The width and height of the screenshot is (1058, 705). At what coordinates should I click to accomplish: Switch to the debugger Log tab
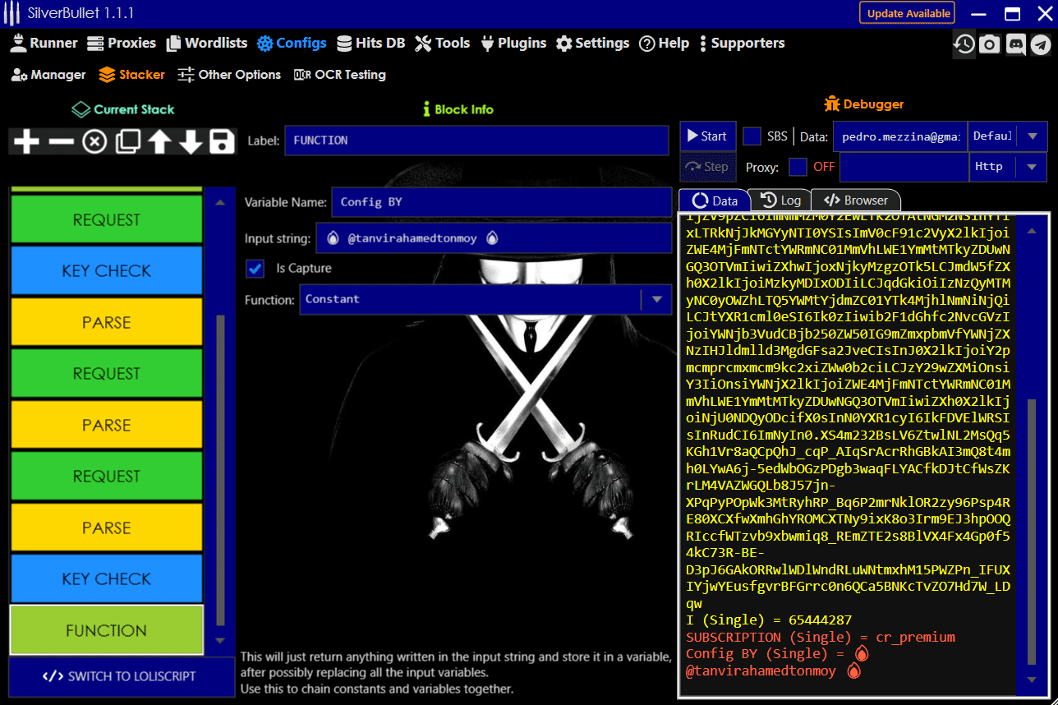tap(780, 200)
